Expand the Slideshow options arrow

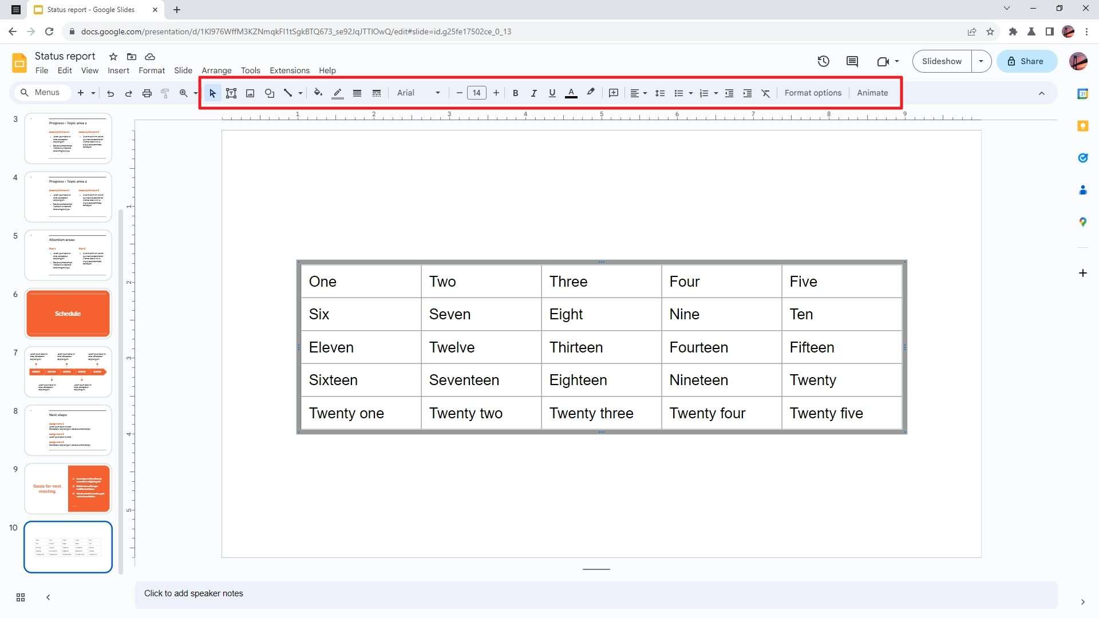[x=981, y=61]
